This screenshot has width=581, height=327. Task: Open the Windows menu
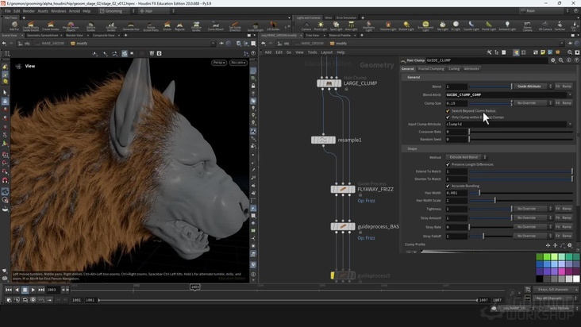click(59, 11)
